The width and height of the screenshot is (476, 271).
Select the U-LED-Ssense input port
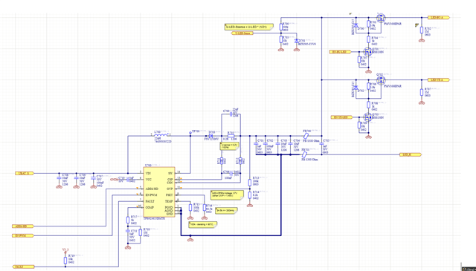242,33
